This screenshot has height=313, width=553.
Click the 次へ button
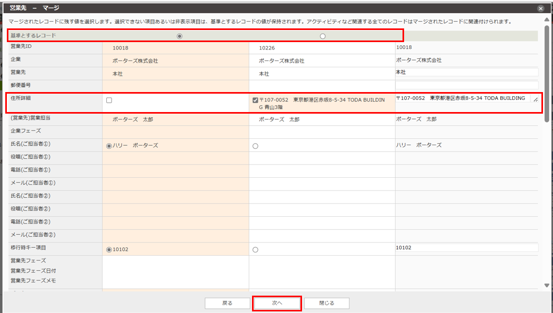coord(277,303)
